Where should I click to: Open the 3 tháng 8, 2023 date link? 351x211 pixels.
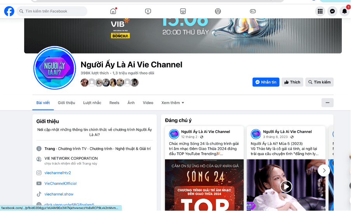point(275,137)
